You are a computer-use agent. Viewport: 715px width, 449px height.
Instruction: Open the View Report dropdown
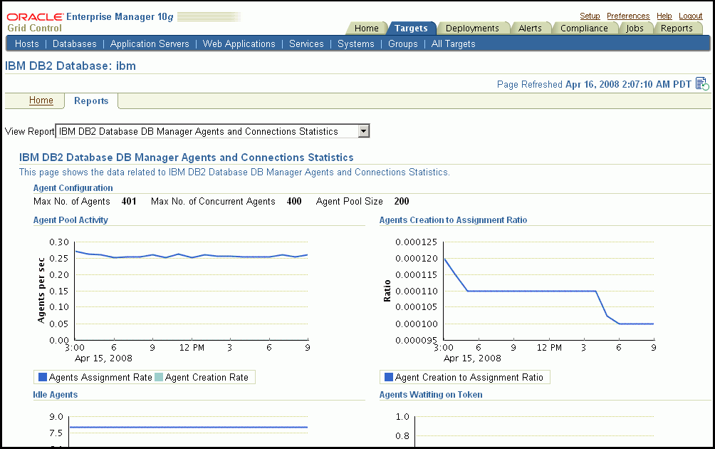(212, 131)
